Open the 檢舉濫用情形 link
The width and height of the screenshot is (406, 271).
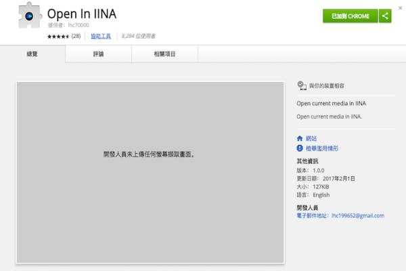click(322, 148)
